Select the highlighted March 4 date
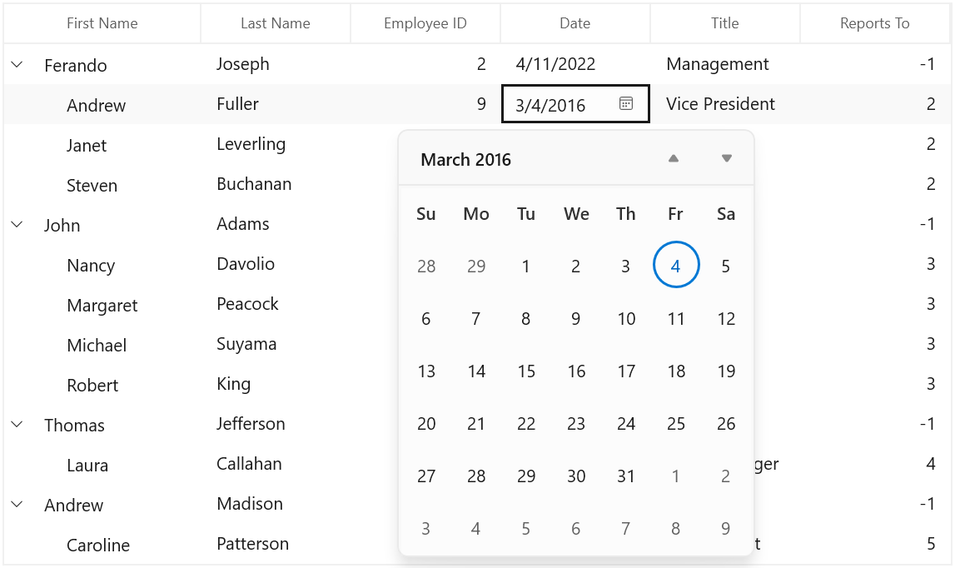The width and height of the screenshot is (955, 568). 675,265
